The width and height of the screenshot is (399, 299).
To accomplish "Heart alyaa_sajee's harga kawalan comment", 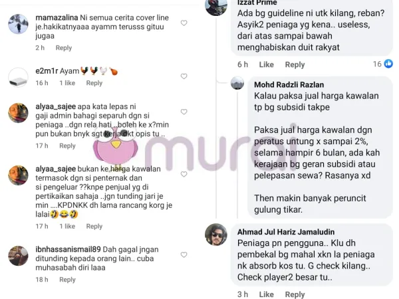I will 184,174.
